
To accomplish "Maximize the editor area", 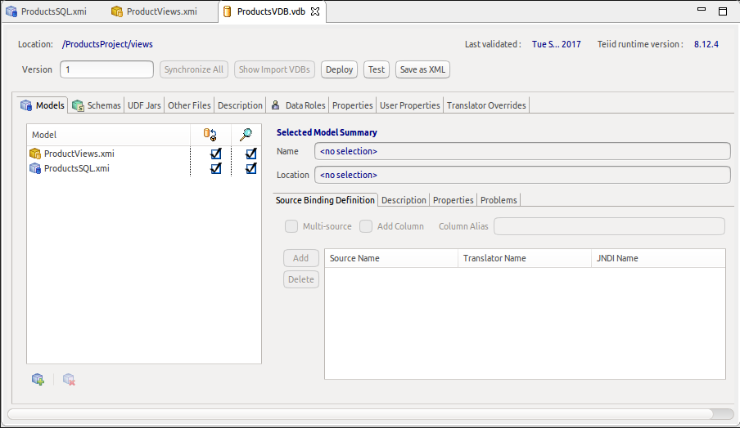I will point(723,11).
